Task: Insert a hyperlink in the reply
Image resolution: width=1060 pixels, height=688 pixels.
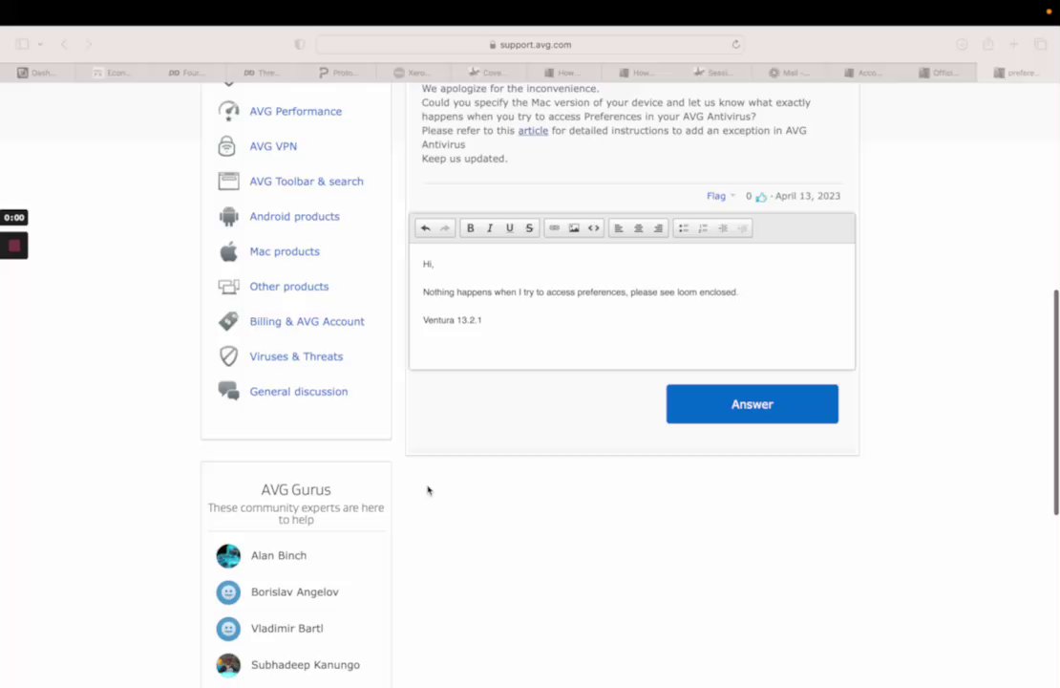Action: (554, 228)
